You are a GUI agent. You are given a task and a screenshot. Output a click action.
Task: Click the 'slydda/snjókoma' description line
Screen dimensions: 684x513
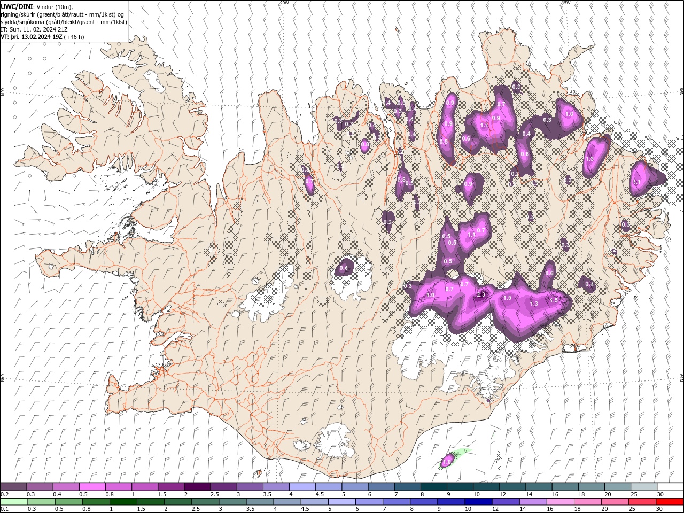point(64,22)
